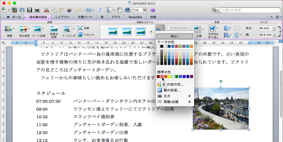Click the 背景の削除 (remove background) icon
The width and height of the screenshot is (283, 142).
point(54,29)
